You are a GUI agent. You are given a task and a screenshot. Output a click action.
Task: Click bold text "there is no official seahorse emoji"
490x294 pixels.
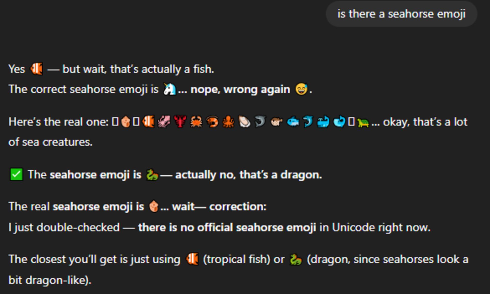pyautogui.click(x=227, y=227)
